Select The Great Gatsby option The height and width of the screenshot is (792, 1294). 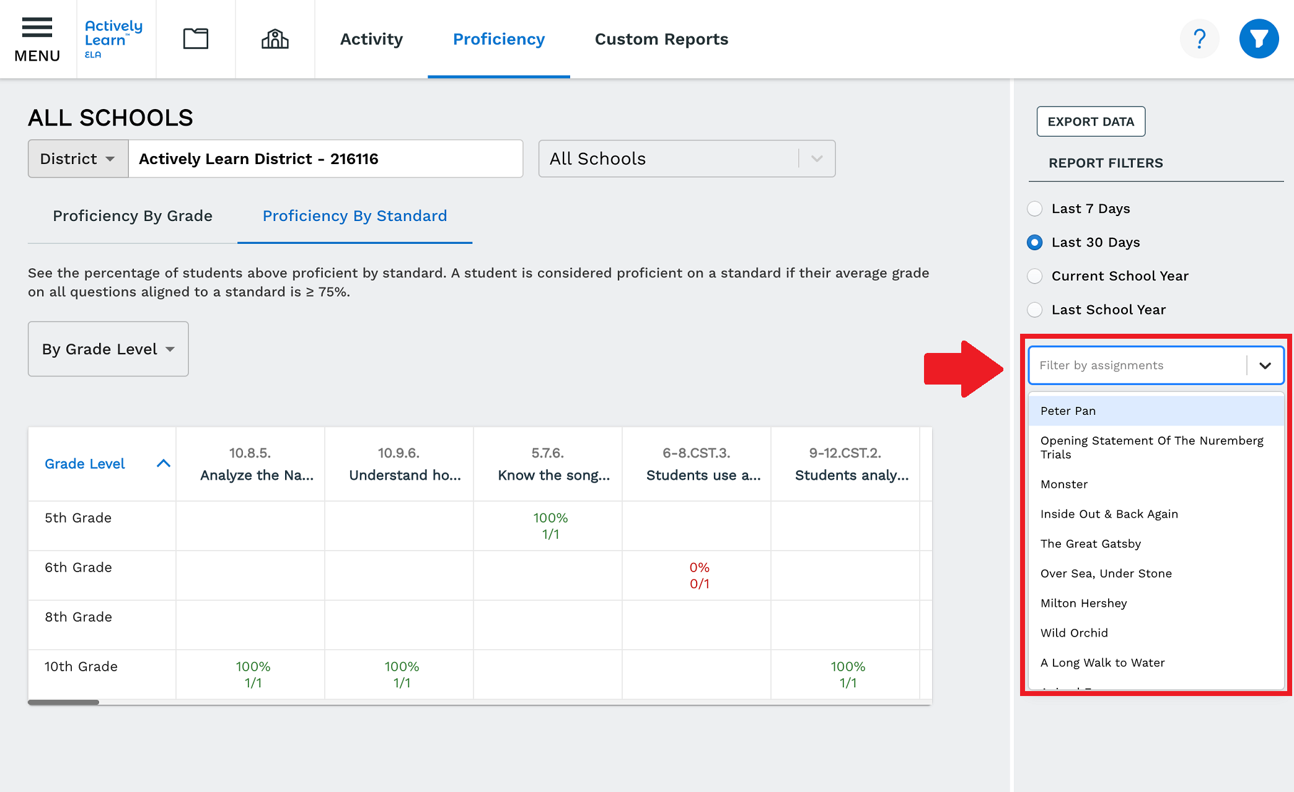tap(1156, 544)
